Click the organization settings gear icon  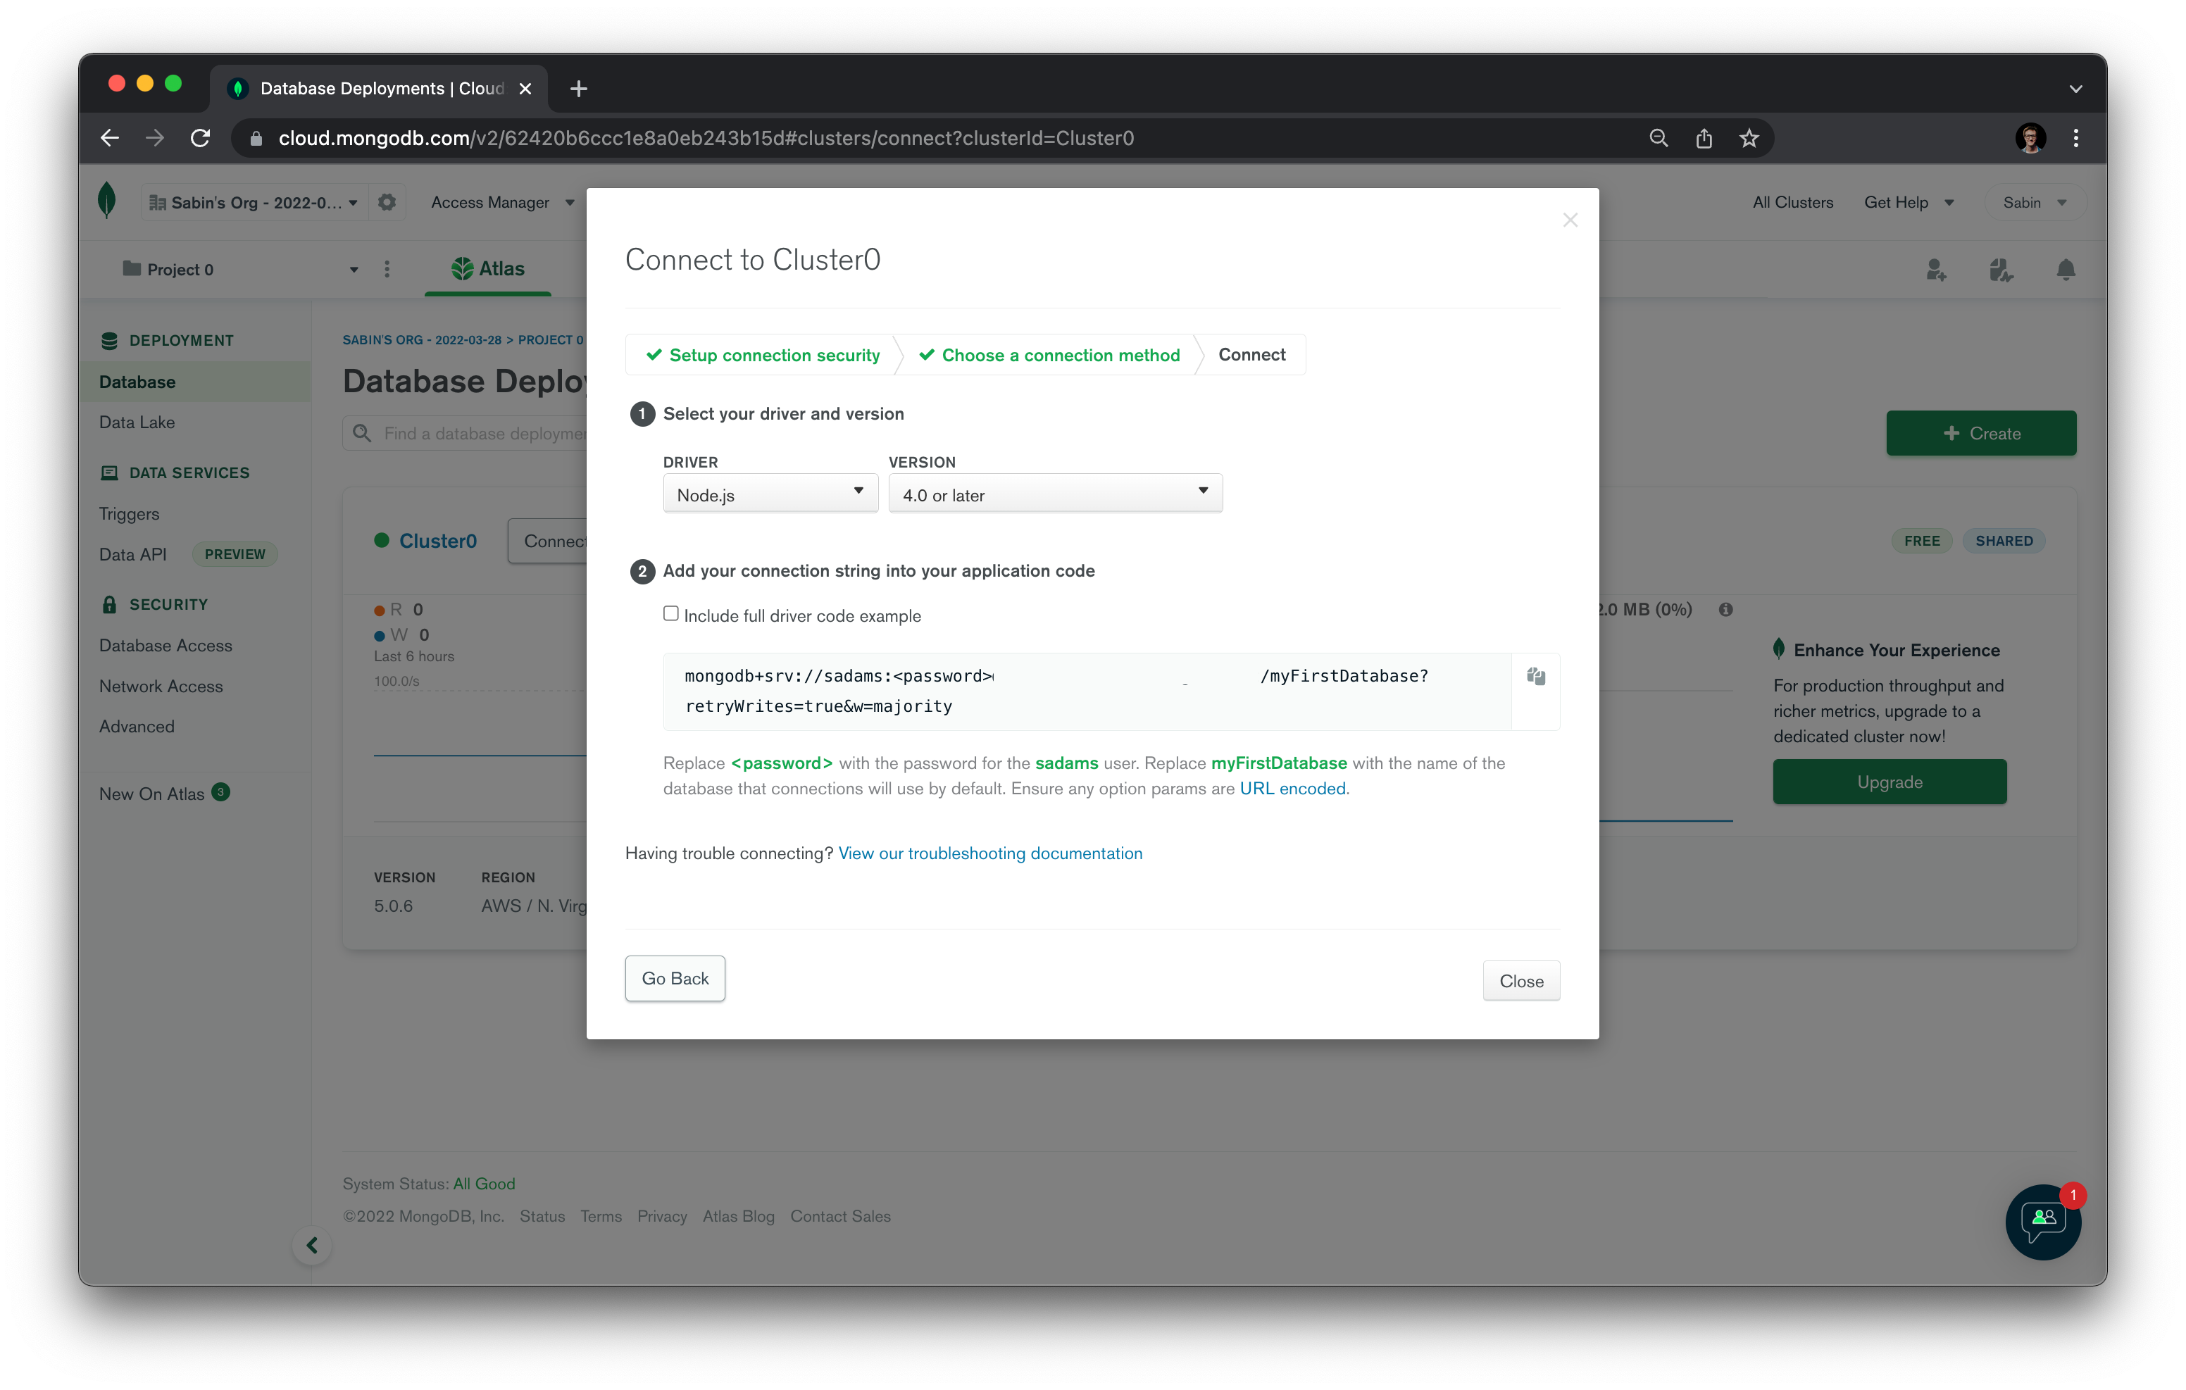387,203
